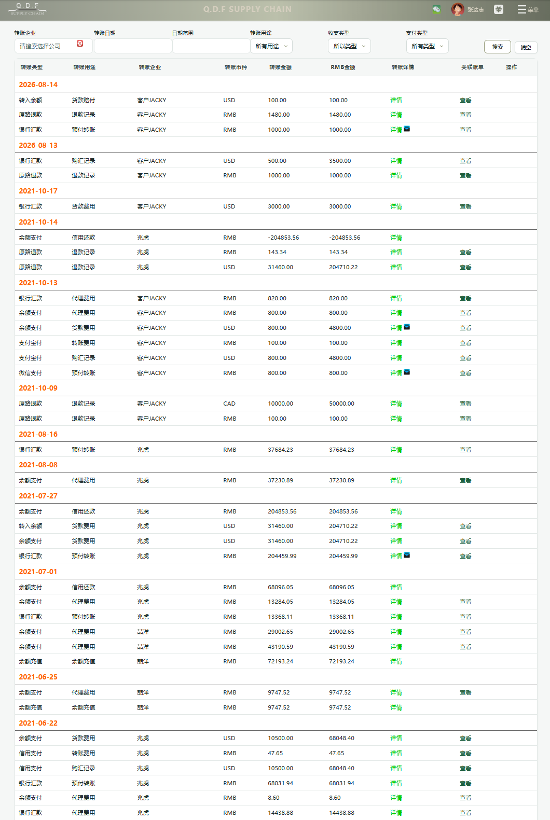The height and width of the screenshot is (820, 550).
Task: Open envelope icon on 204459.99 银行汇款 row
Action: (407, 555)
